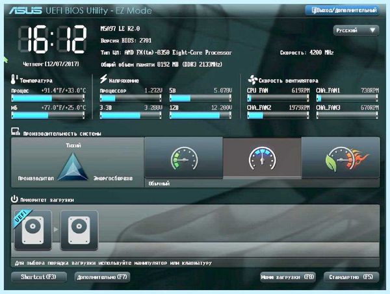The width and height of the screenshot is (390, 294).
Task: Click the 12.200V voltage reading
Action: point(222,108)
